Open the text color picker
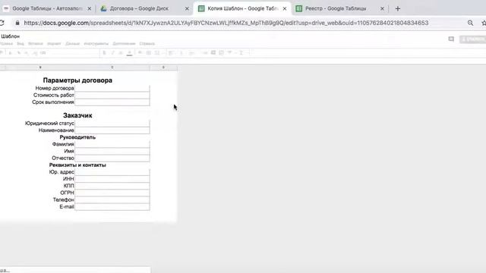 [x=130, y=53]
